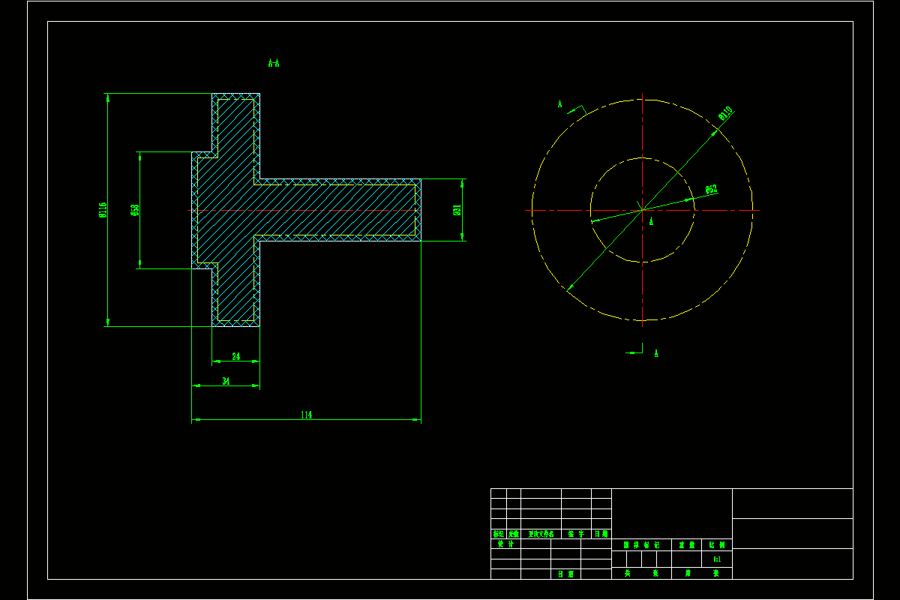Click the 重量 header cell in the title block
This screenshot has height=600, width=900.
[x=687, y=545]
